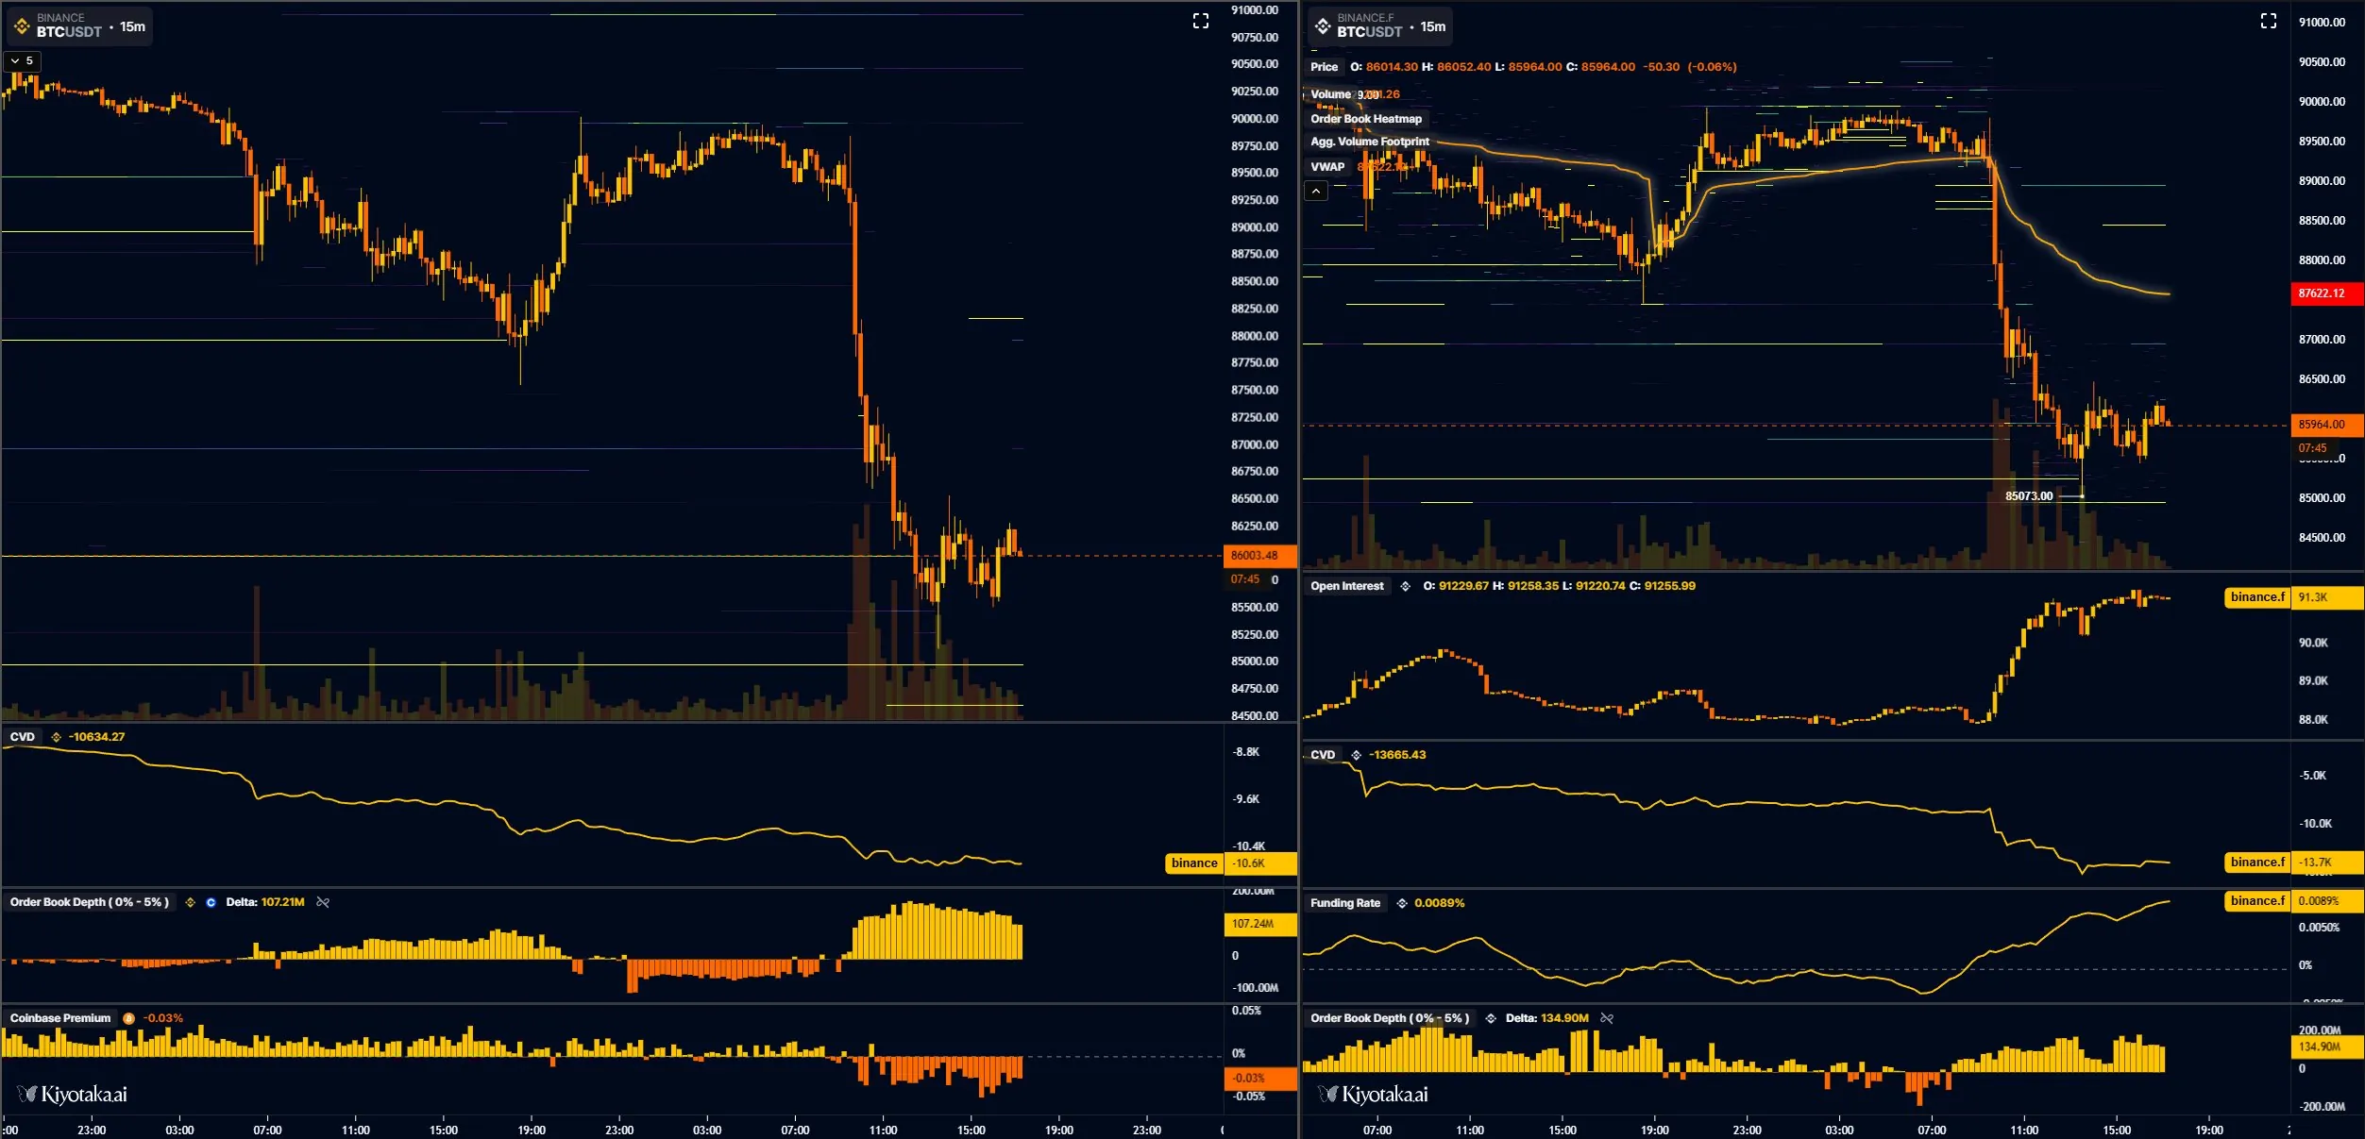The width and height of the screenshot is (2365, 1139).
Task: Maximize the left BTCUSDT chart pane
Action: click(x=1200, y=21)
